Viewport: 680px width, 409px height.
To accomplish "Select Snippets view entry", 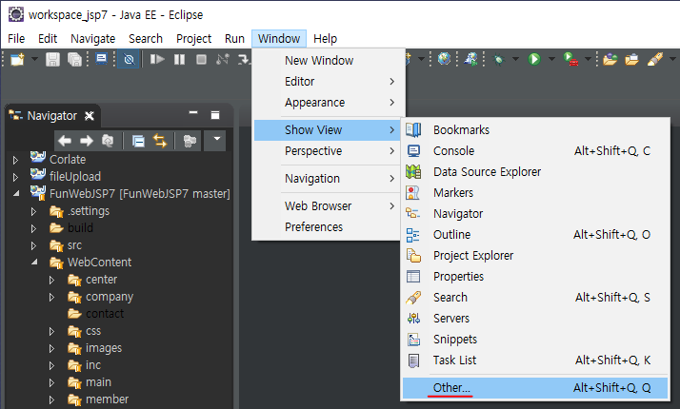I will click(x=535, y=339).
